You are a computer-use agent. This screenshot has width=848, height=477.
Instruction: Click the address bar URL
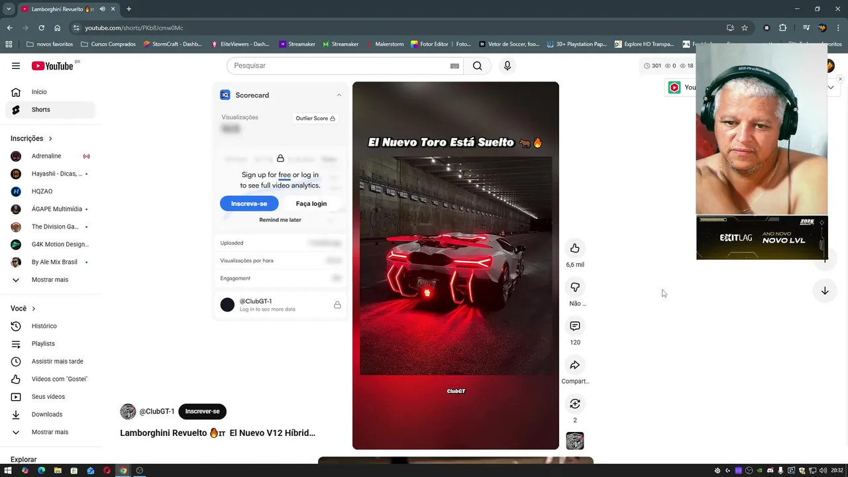(x=134, y=28)
